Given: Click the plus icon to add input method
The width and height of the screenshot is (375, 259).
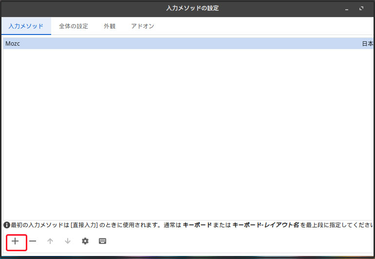Looking at the screenshot, I should point(16,241).
